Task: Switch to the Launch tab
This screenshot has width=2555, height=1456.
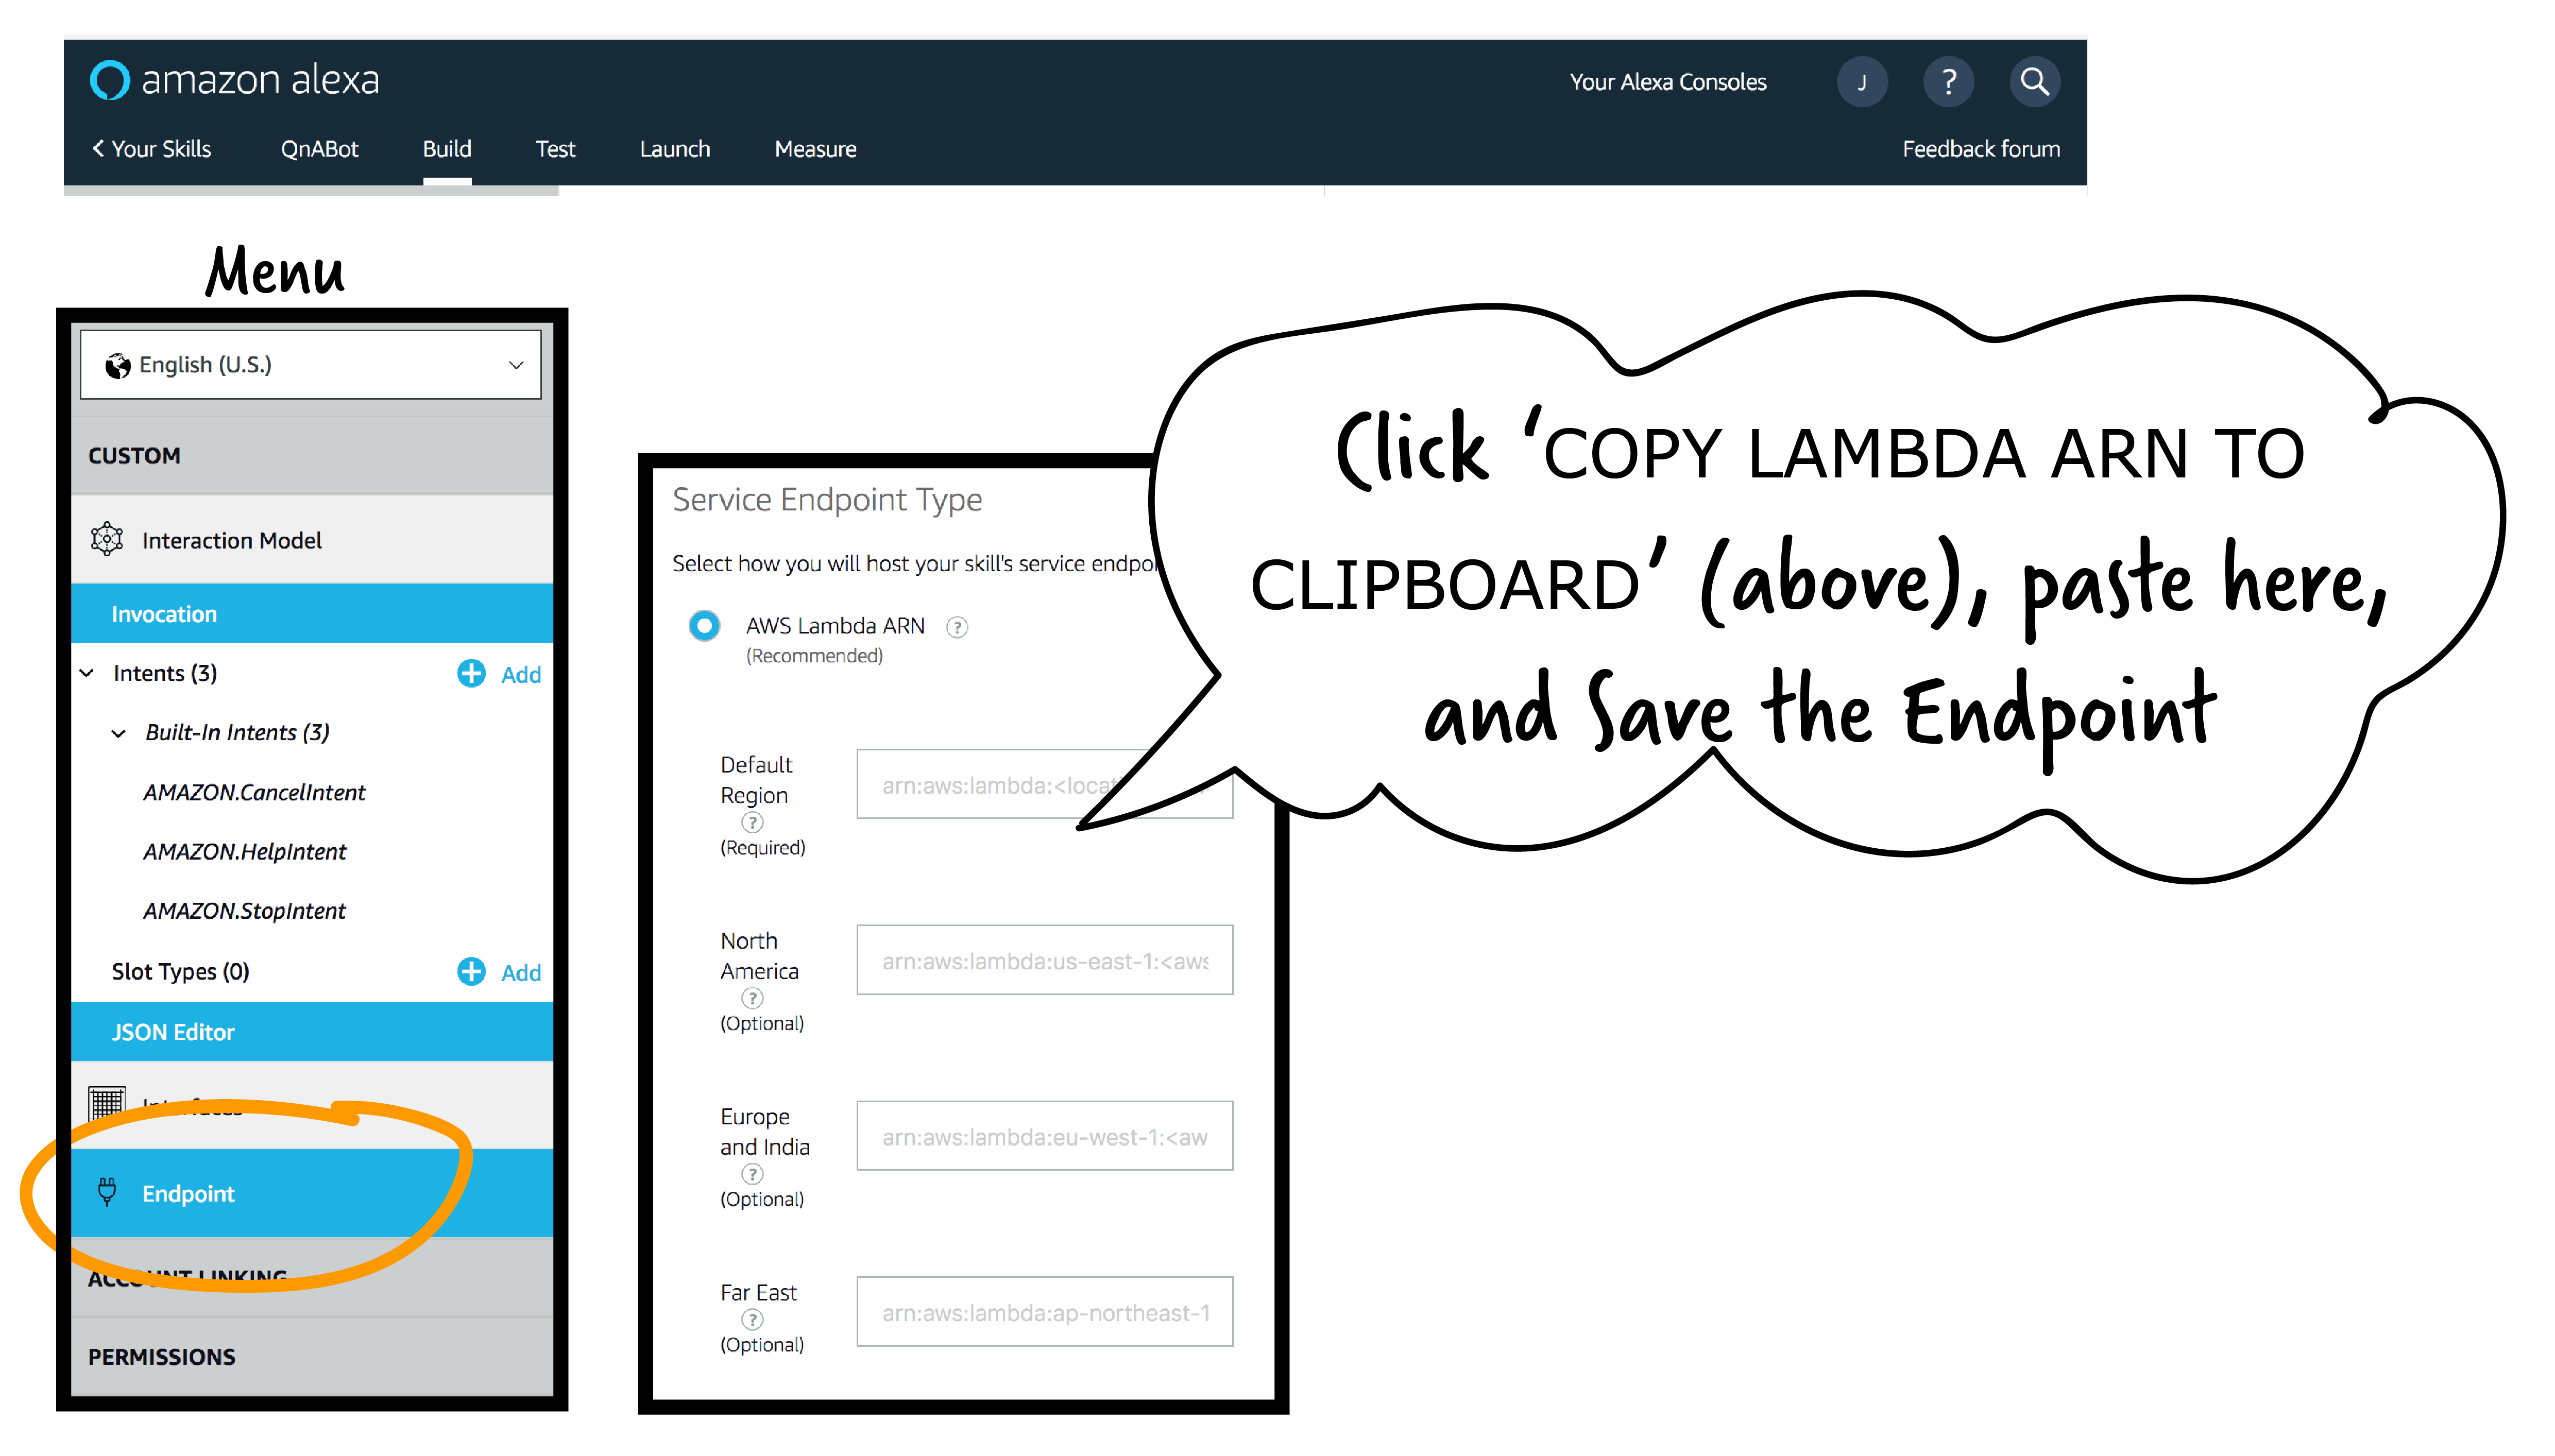Action: (x=675, y=149)
